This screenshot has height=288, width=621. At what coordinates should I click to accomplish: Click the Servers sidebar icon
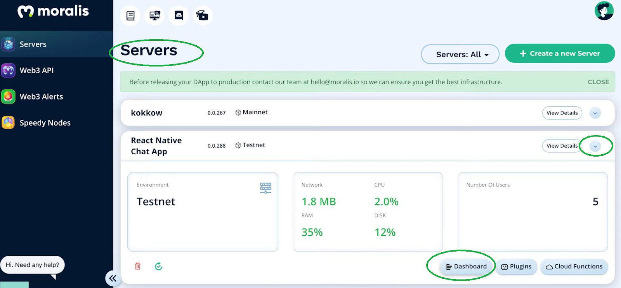coord(8,44)
